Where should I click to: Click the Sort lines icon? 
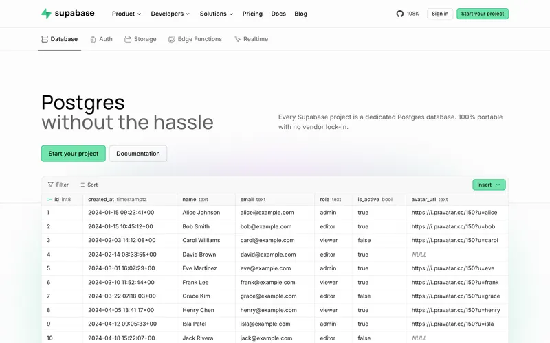pyautogui.click(x=82, y=185)
